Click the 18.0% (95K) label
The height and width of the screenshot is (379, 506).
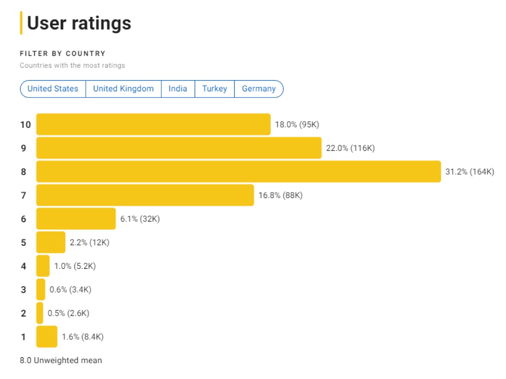(297, 124)
